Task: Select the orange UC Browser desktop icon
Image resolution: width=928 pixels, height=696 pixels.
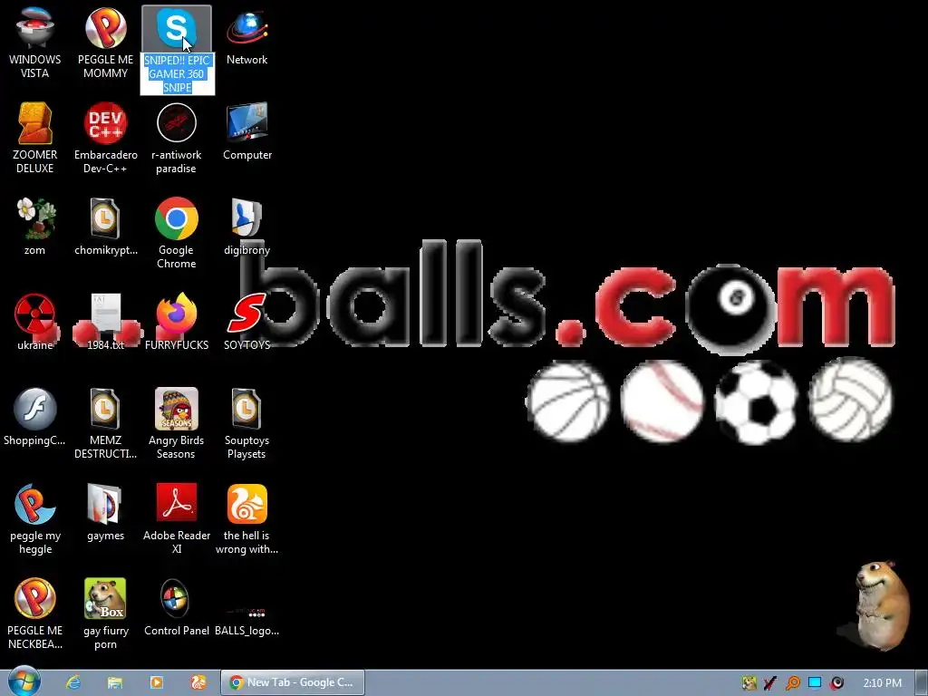Action: [x=246, y=504]
